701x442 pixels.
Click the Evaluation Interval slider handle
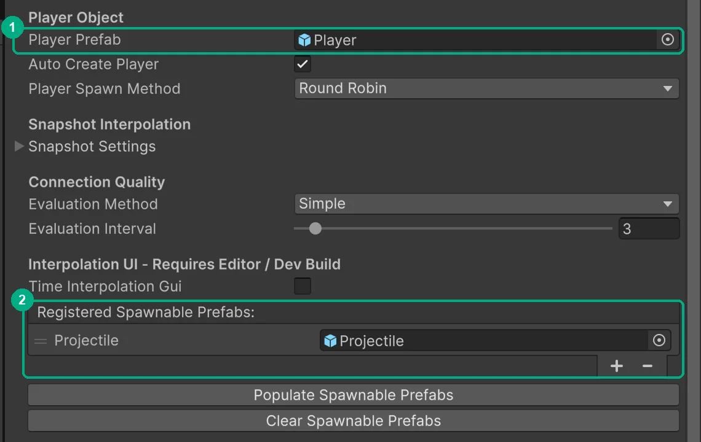(315, 228)
